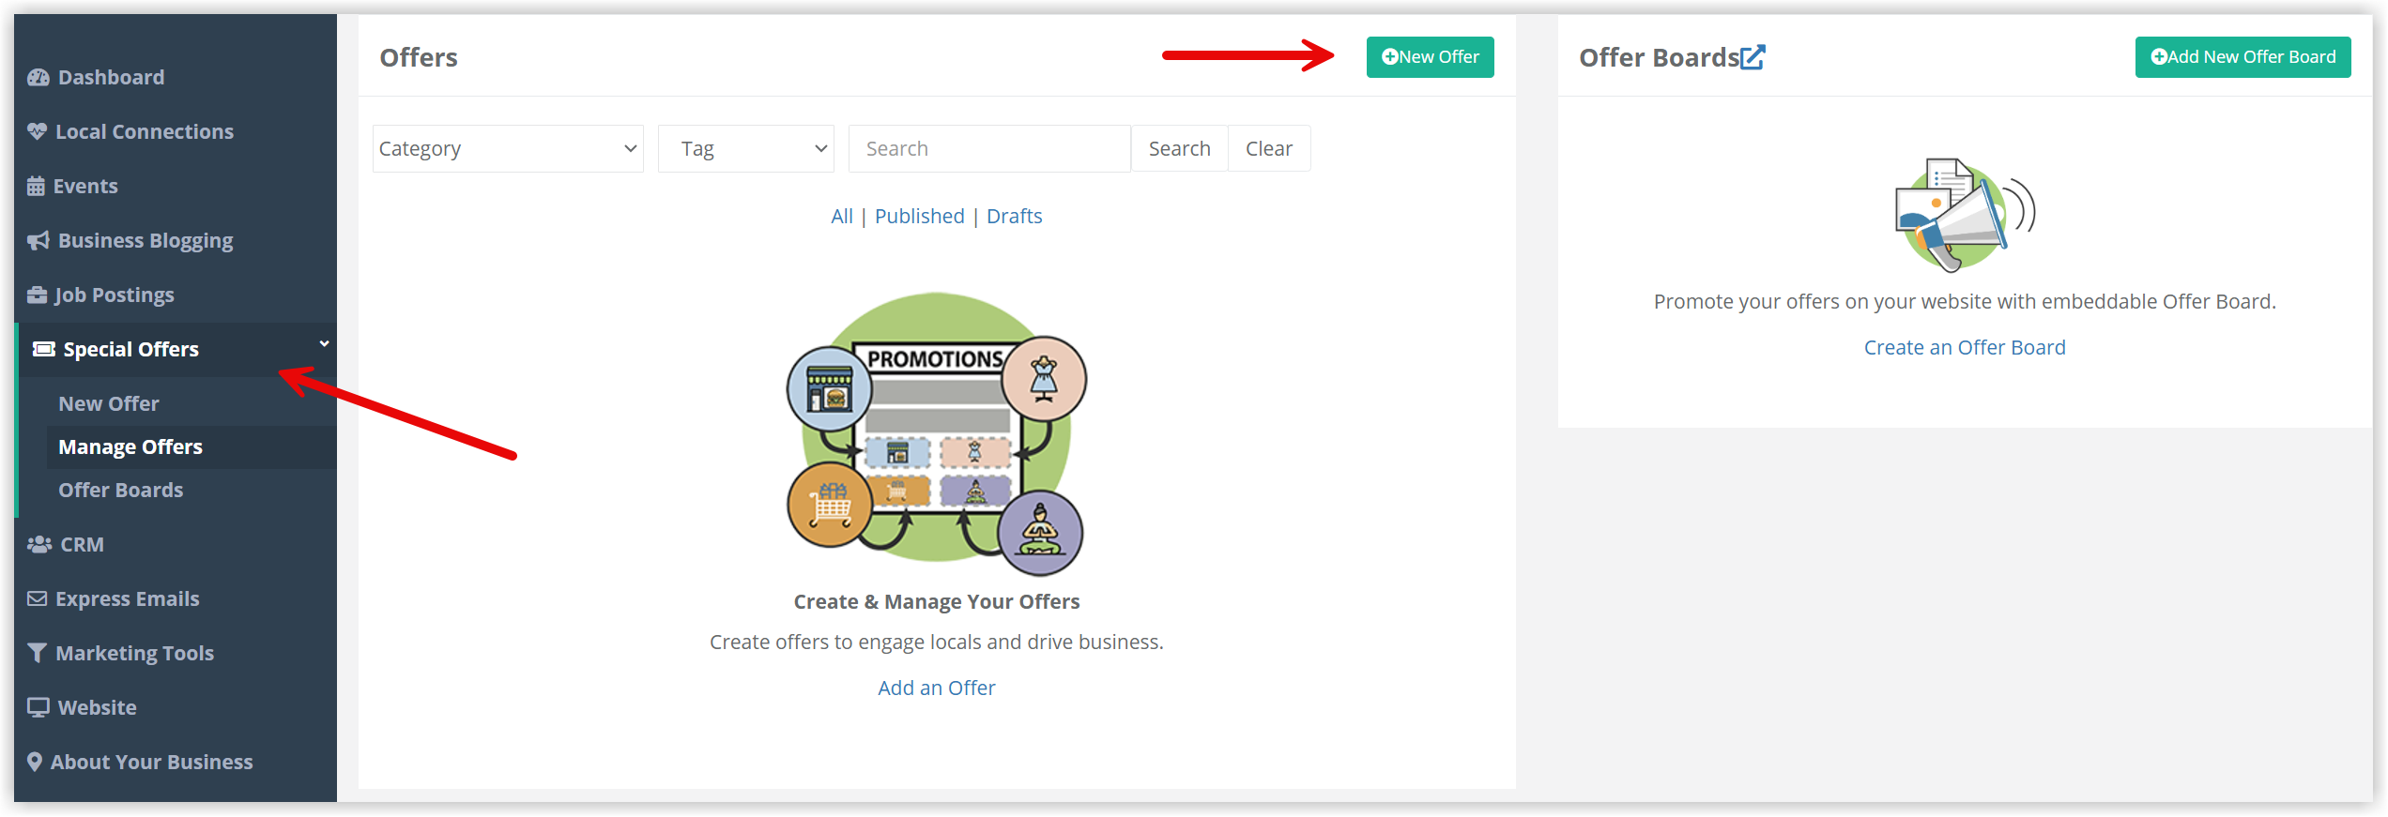
Task: Focus the offers Search field
Action: (989, 149)
